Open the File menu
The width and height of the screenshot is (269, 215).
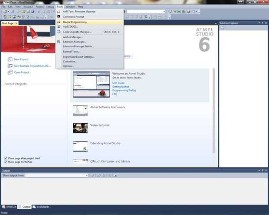(3, 7)
